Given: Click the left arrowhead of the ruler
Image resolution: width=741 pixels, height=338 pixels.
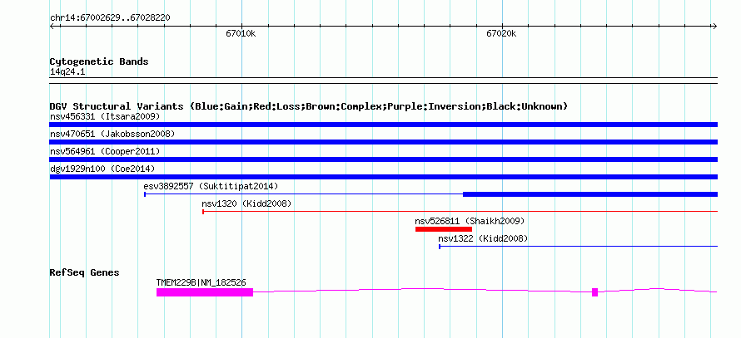Looking at the screenshot, I should point(52,26).
